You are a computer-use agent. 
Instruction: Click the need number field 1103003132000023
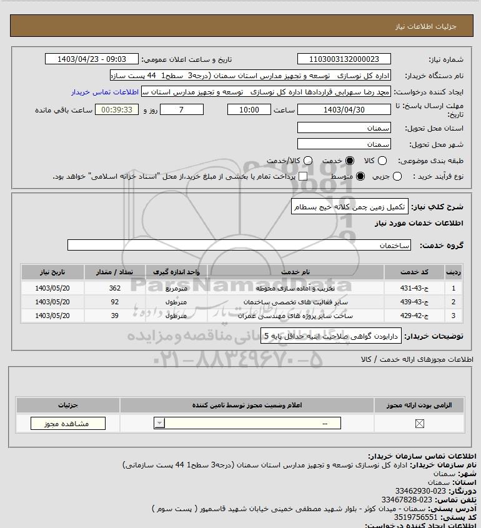point(344,59)
